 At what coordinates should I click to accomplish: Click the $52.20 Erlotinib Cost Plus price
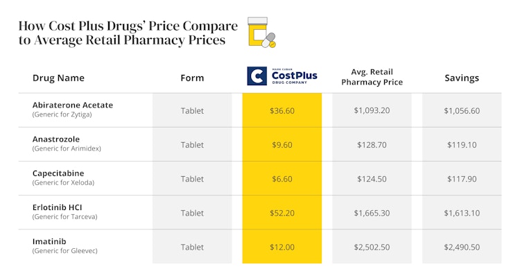tap(282, 213)
